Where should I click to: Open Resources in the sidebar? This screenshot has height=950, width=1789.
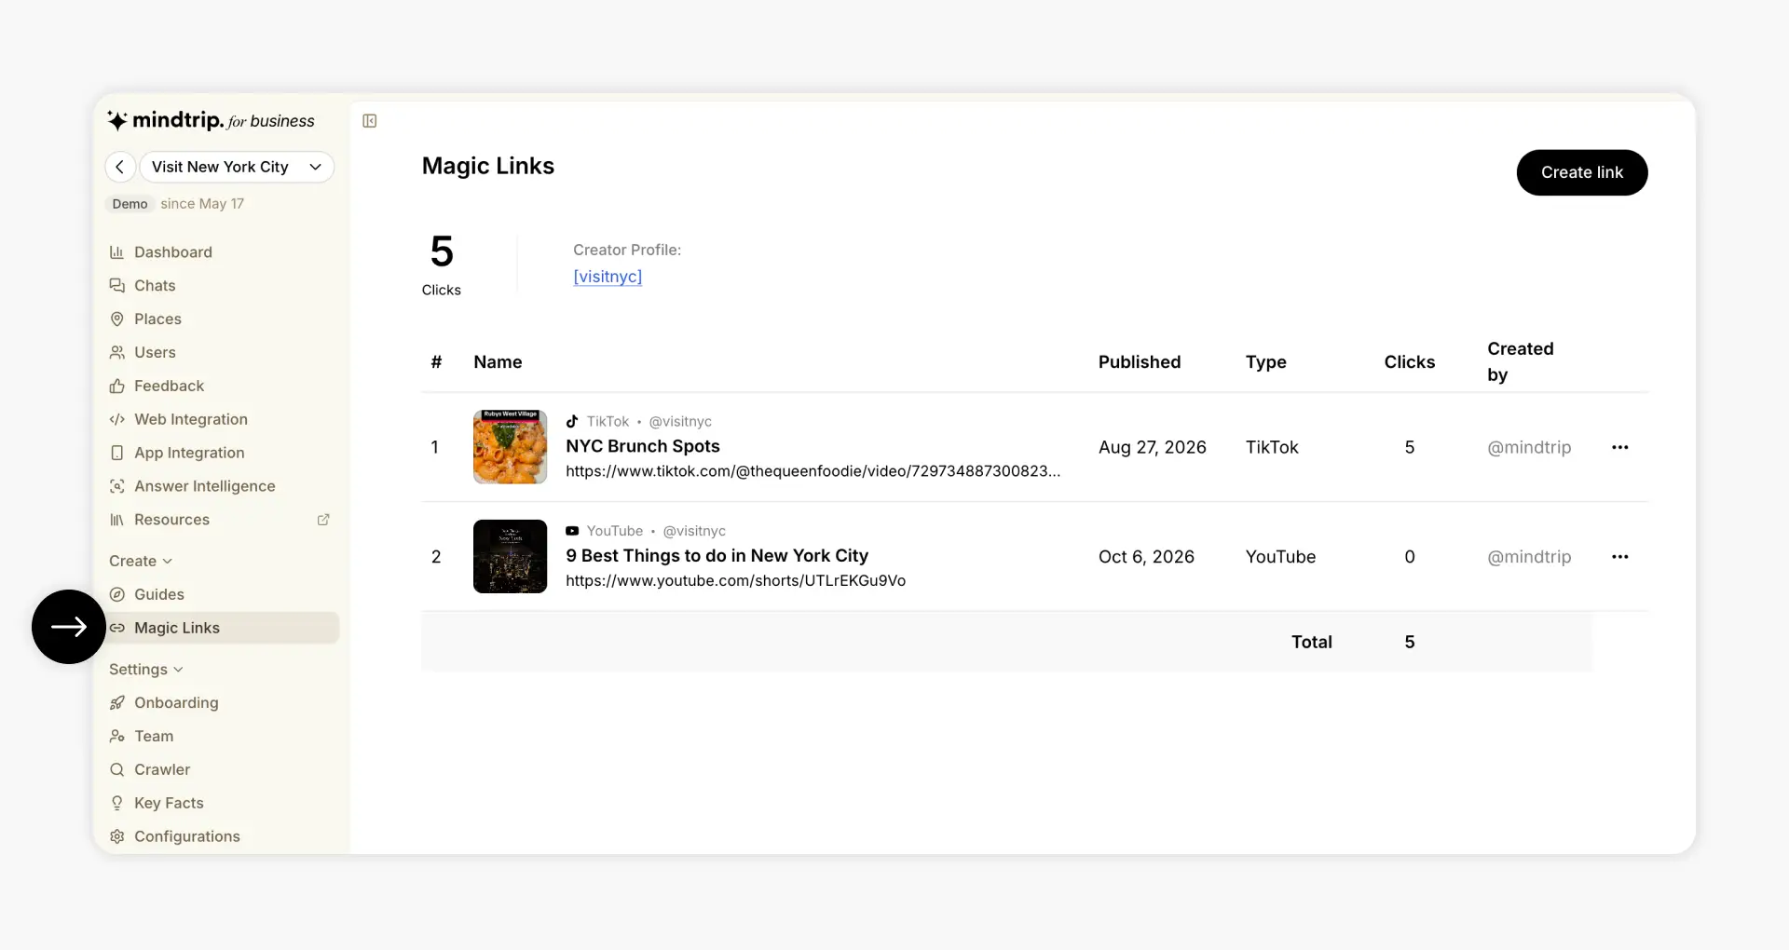pyautogui.click(x=171, y=520)
